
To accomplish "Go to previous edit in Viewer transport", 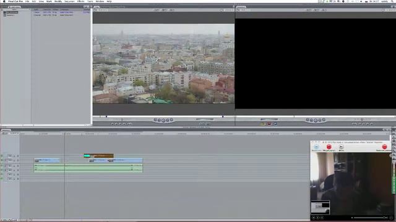I will pos(155,120).
